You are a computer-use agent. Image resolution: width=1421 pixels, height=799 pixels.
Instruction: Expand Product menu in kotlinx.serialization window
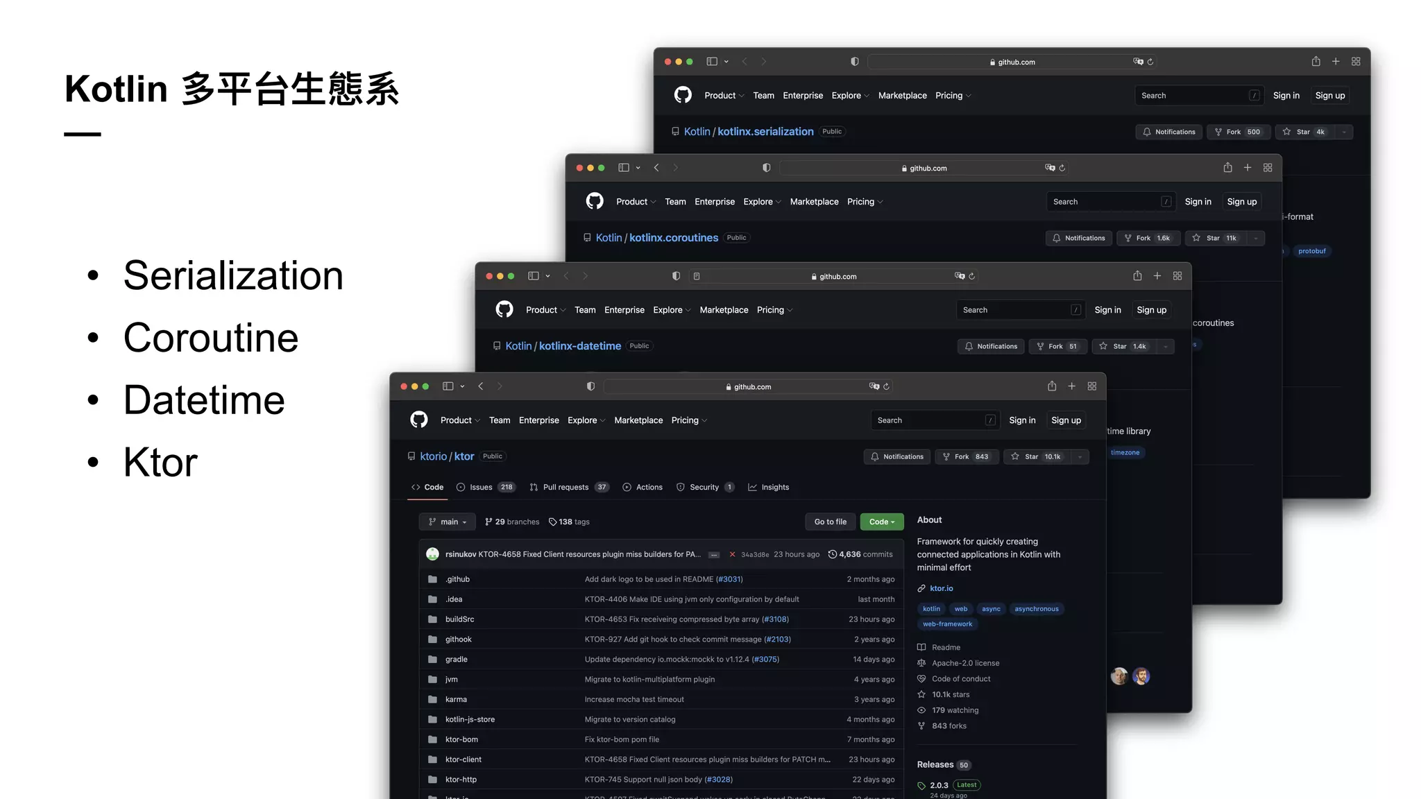click(724, 96)
